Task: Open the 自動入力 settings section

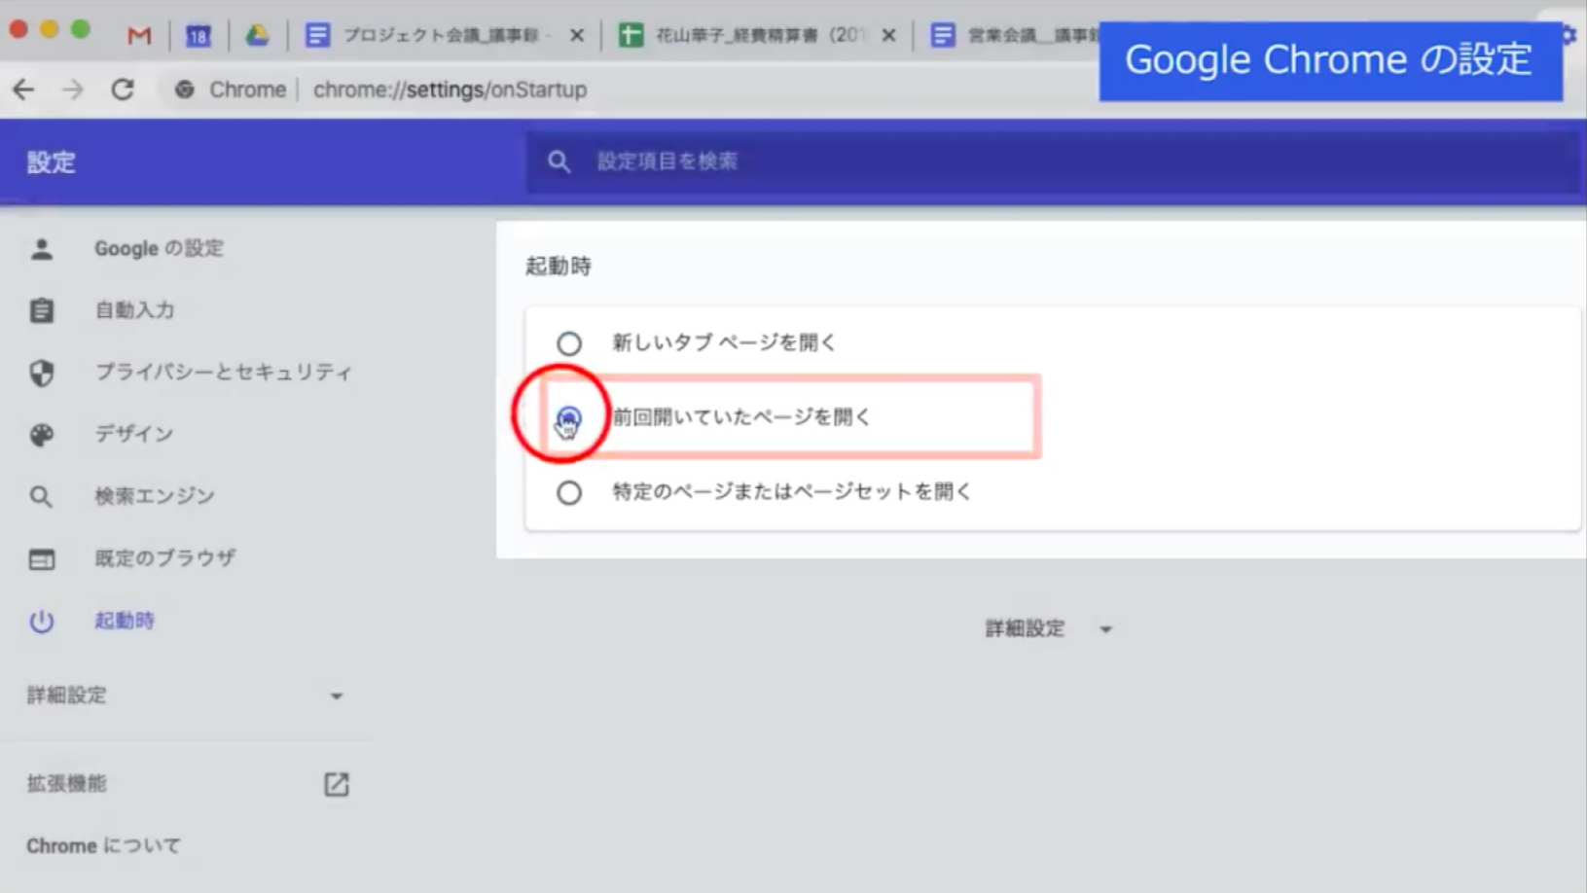Action: pyautogui.click(x=134, y=310)
